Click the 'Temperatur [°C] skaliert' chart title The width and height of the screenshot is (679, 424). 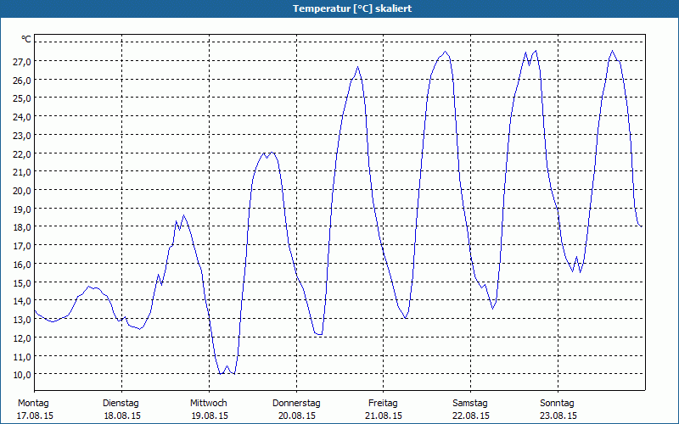coord(339,8)
